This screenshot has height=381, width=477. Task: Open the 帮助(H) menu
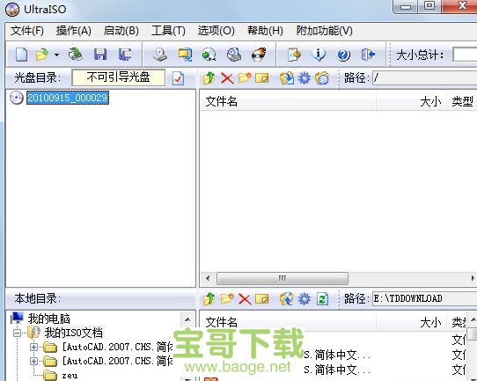pyautogui.click(x=265, y=31)
